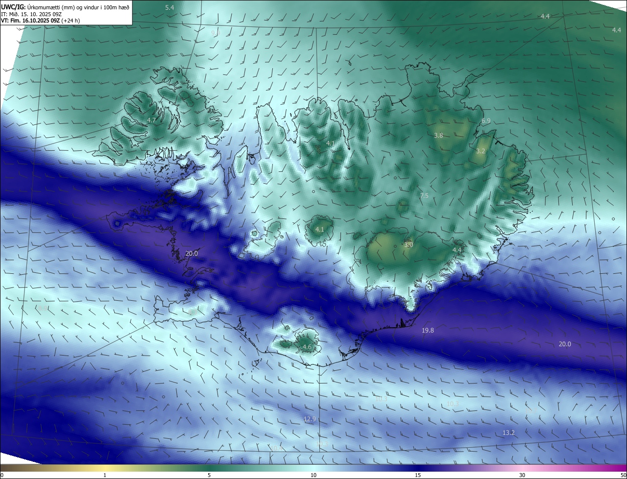
Task: Click the 19.8 value off the south coast
Action: coord(428,331)
